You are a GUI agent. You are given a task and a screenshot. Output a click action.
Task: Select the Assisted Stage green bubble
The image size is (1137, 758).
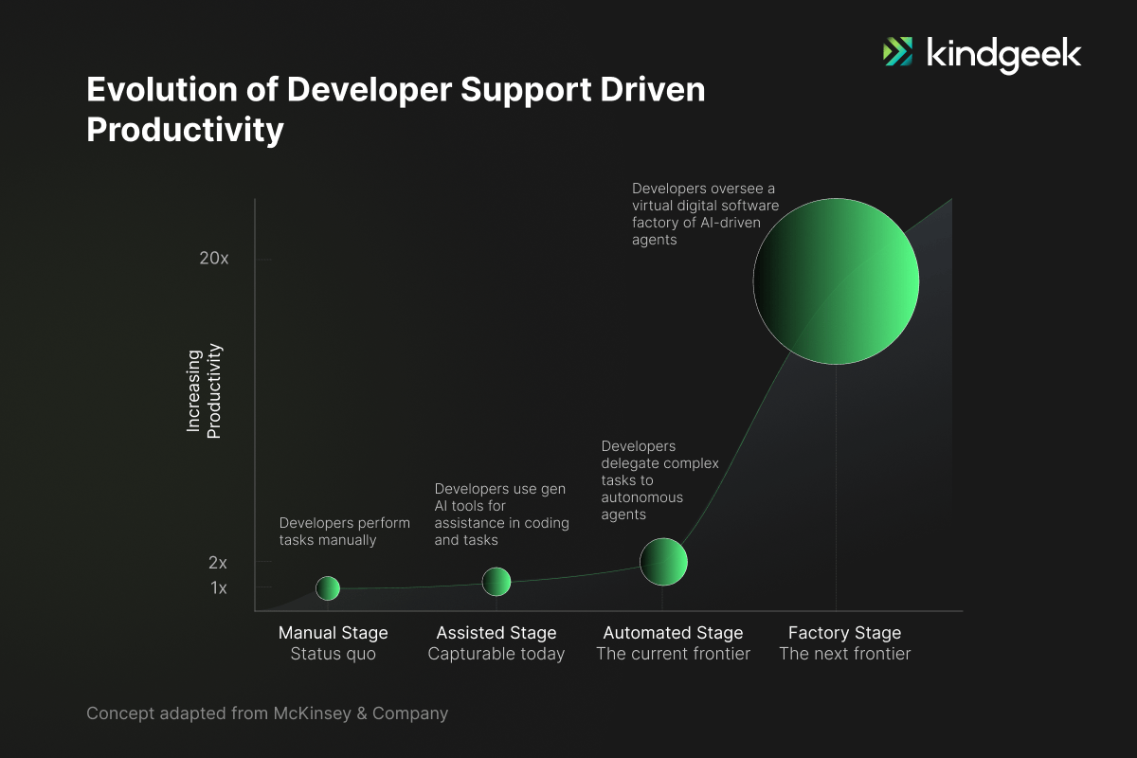pyautogui.click(x=496, y=581)
